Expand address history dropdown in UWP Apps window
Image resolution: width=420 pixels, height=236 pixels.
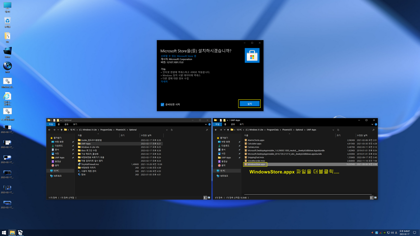coord(333,130)
